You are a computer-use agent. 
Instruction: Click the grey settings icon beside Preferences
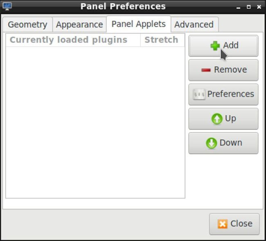click(199, 94)
